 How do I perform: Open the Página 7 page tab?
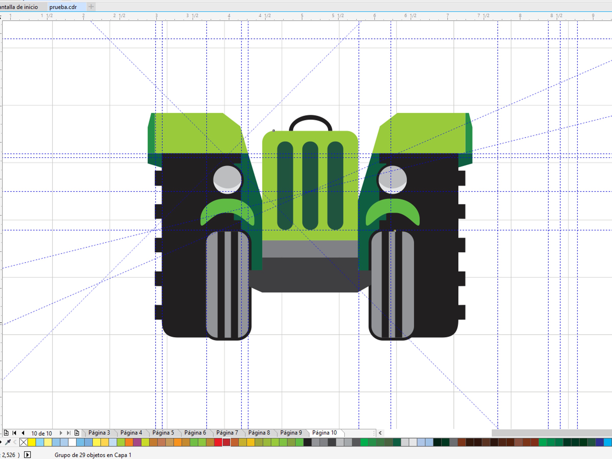(227, 433)
